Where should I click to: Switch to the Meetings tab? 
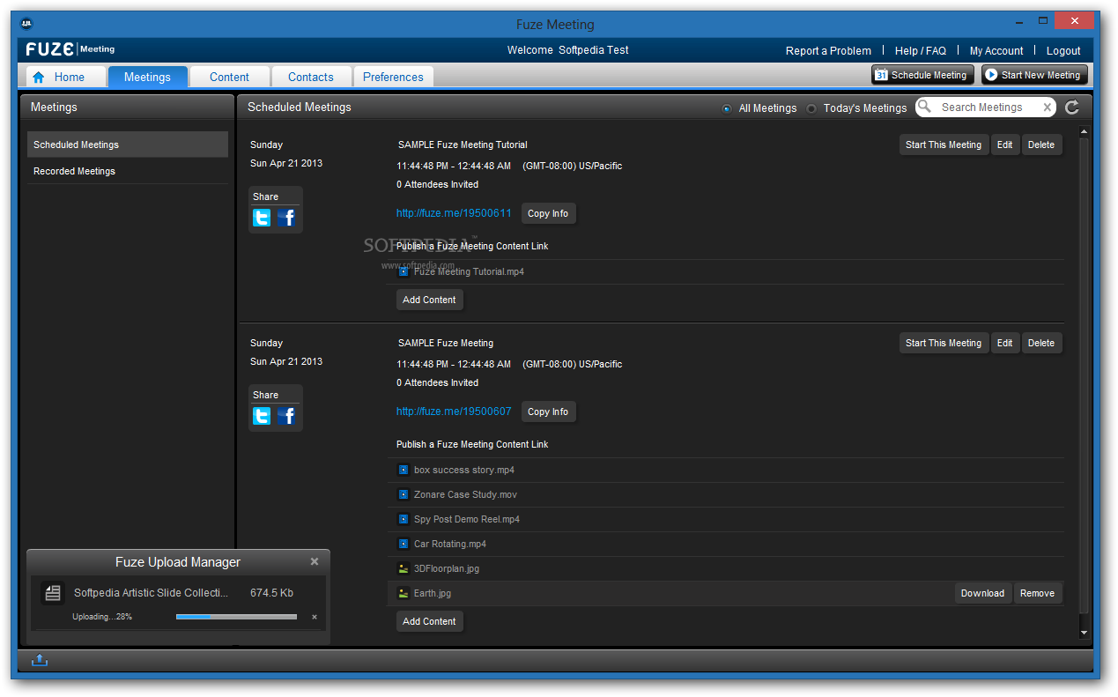pos(147,77)
